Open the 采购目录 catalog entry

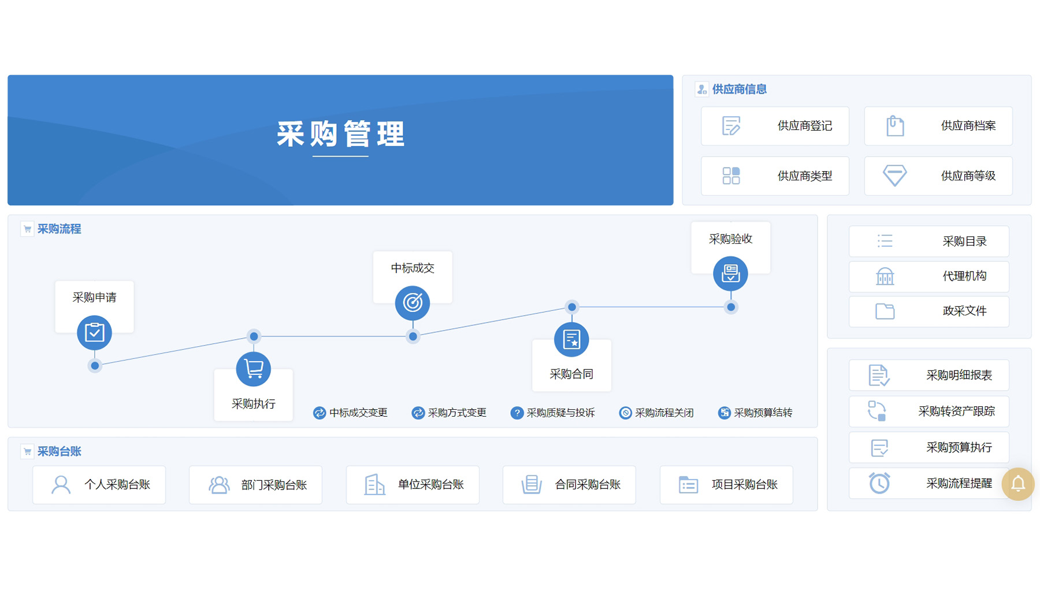point(928,241)
